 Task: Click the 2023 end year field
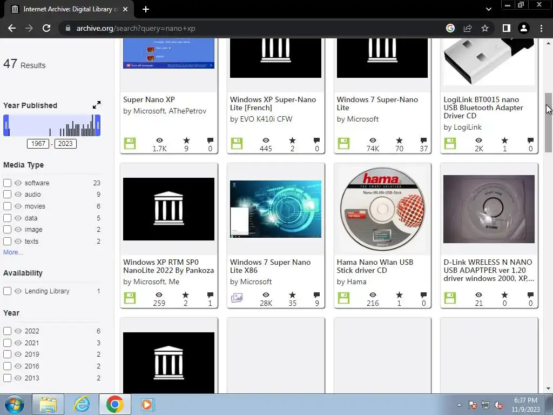pos(65,144)
